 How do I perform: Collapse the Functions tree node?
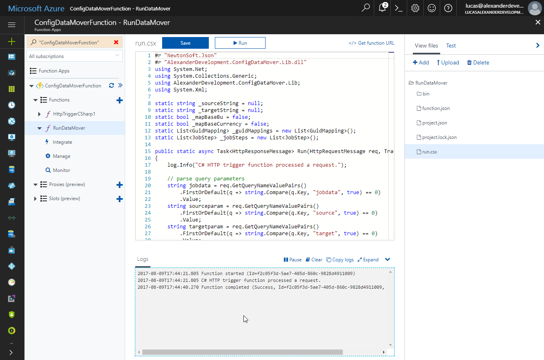click(x=35, y=100)
